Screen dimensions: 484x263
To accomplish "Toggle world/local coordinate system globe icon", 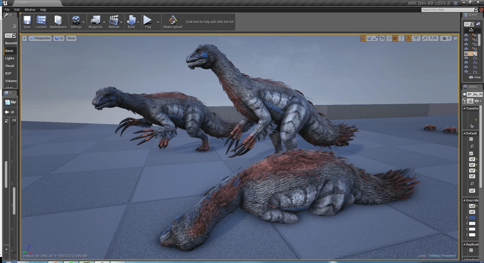I will pos(382,38).
